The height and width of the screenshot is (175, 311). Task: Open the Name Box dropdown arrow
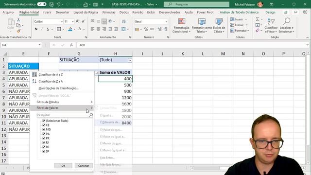click(39, 45)
